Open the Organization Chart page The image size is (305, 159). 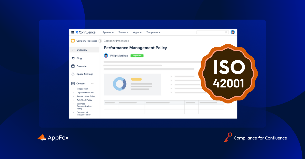85,93
